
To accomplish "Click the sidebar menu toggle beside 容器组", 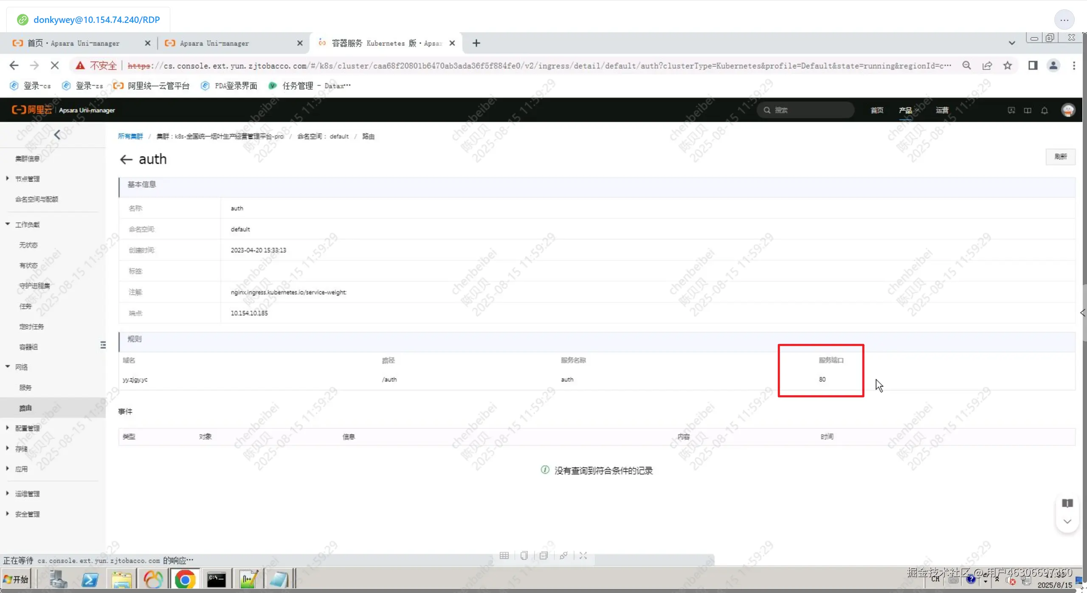I will (103, 345).
